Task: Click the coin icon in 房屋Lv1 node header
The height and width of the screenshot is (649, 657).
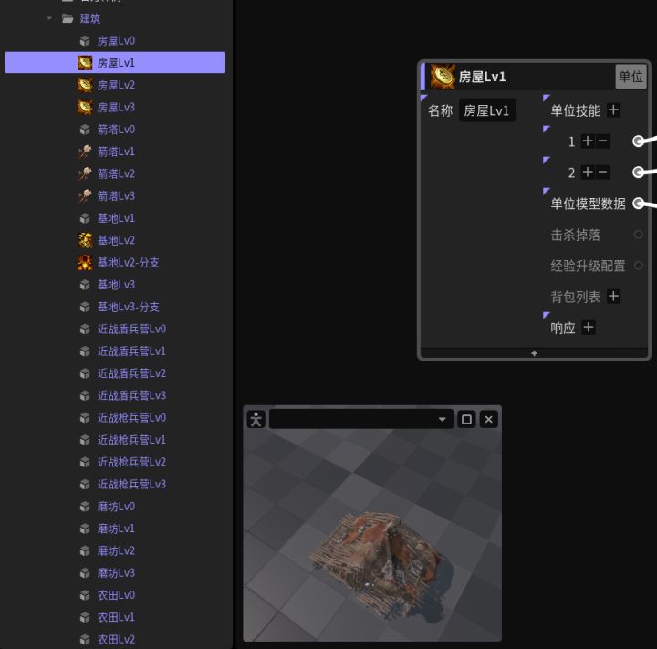Action: pyautogui.click(x=443, y=77)
